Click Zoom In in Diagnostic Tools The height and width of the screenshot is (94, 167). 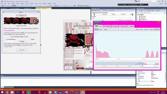[104, 10]
